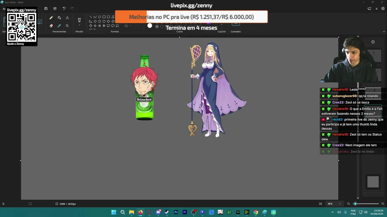Open Windows taskbar Search
Image resolution: width=387 pixels, height=217 pixels.
pos(122,212)
